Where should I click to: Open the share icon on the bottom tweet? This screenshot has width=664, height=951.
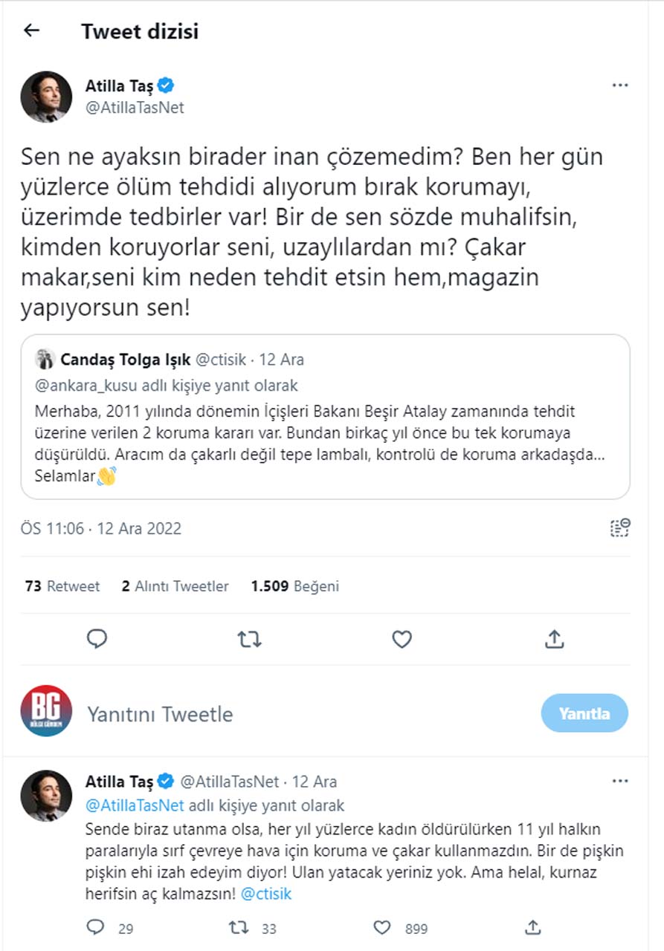pyautogui.click(x=534, y=927)
